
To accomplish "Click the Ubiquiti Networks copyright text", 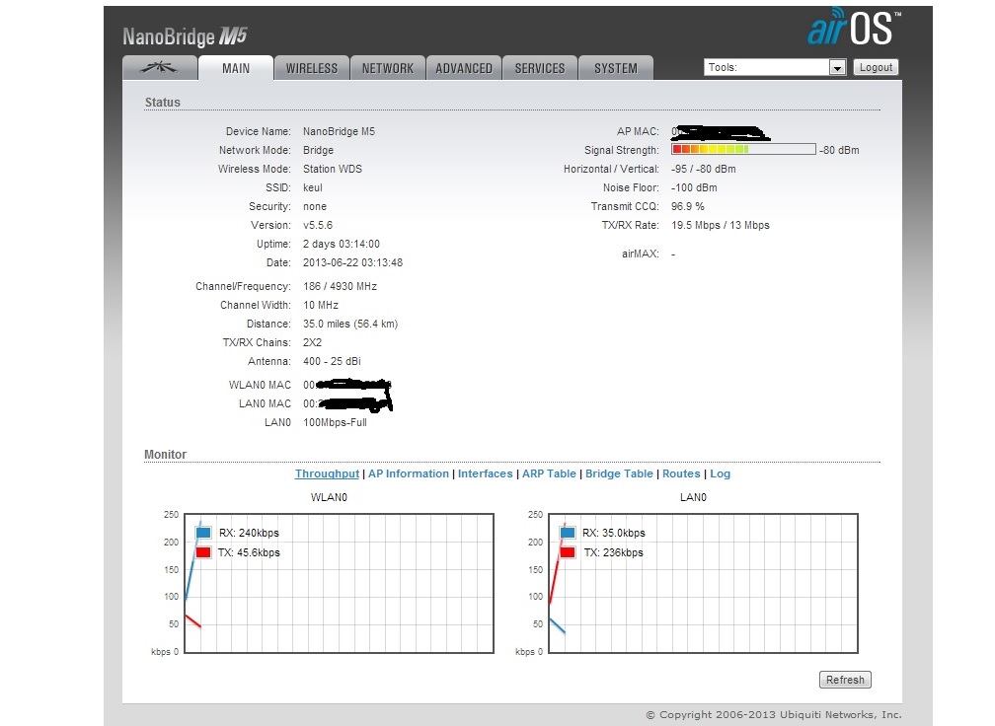I will click(774, 714).
